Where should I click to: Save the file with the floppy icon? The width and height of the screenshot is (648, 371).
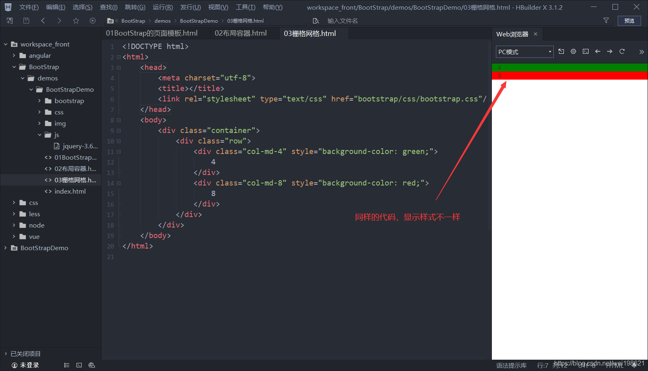point(26,21)
